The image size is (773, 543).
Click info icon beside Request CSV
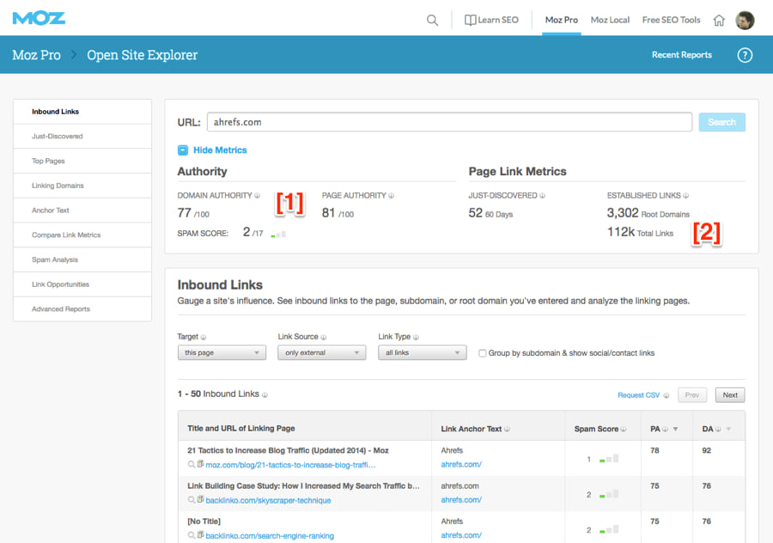(666, 395)
